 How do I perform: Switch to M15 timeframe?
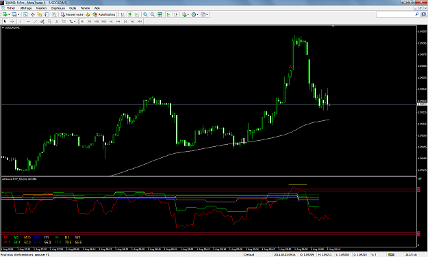[97, 21]
